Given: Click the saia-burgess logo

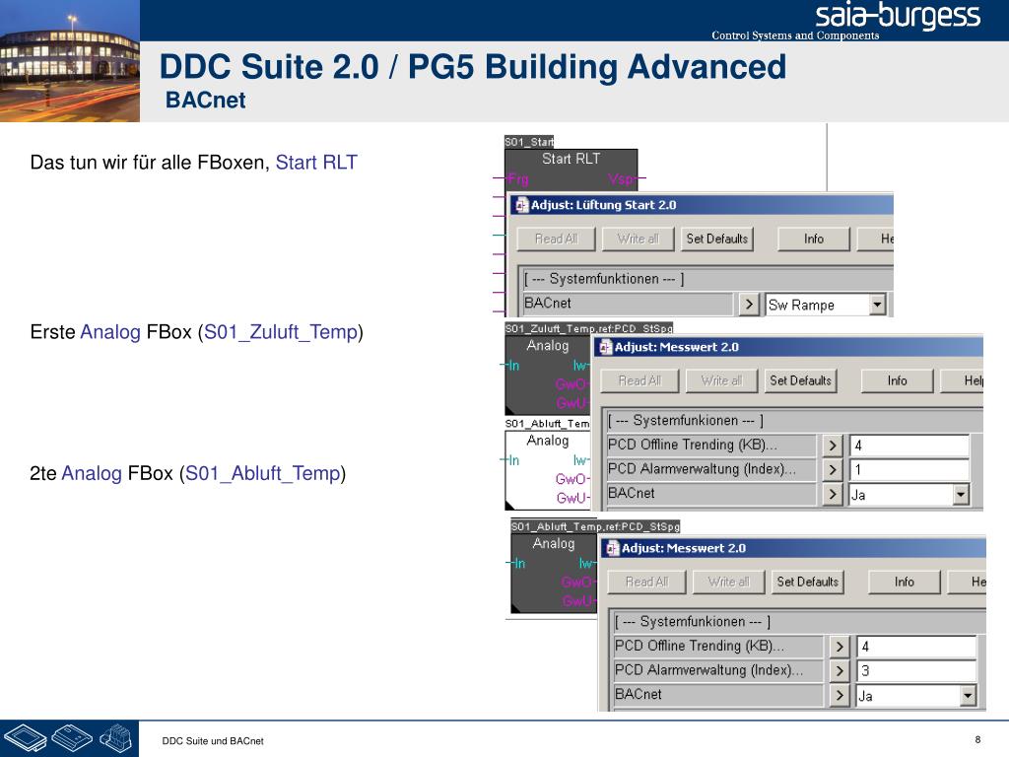Looking at the screenshot, I should coord(897,16).
